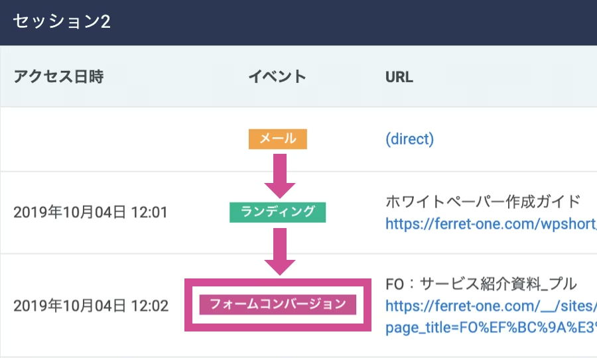Click the orange メール event badge

pyautogui.click(x=277, y=139)
